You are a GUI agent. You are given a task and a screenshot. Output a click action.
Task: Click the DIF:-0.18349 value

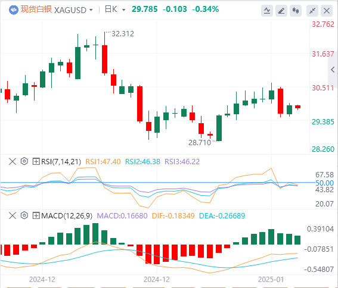[x=173, y=215]
